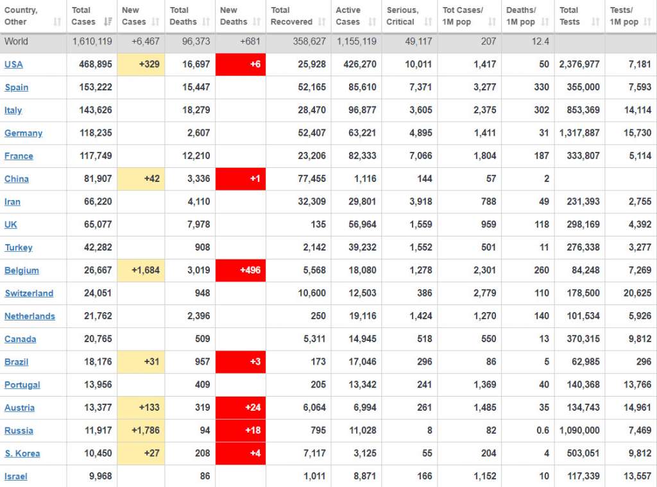Open the Russia country link
Viewport: 657px width, 487px height.
click(19, 431)
